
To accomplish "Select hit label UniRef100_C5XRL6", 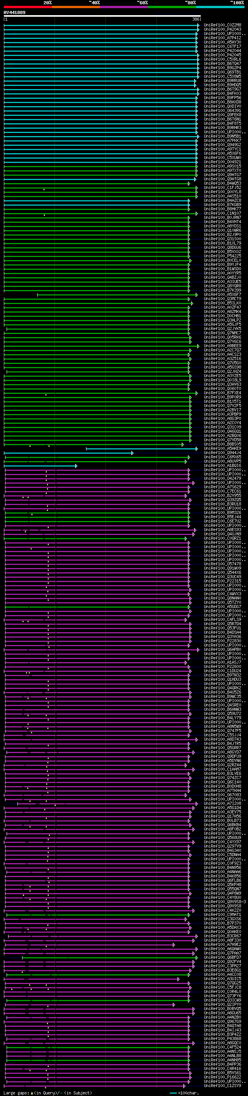I will pos(222,59).
